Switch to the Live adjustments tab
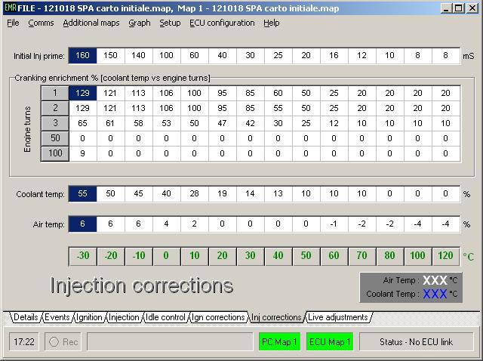This screenshot has width=483, height=361. coord(338,317)
